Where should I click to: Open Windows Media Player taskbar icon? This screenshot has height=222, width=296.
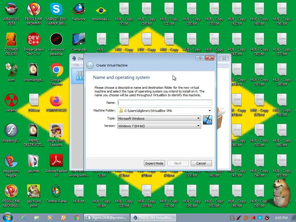(x=50, y=218)
